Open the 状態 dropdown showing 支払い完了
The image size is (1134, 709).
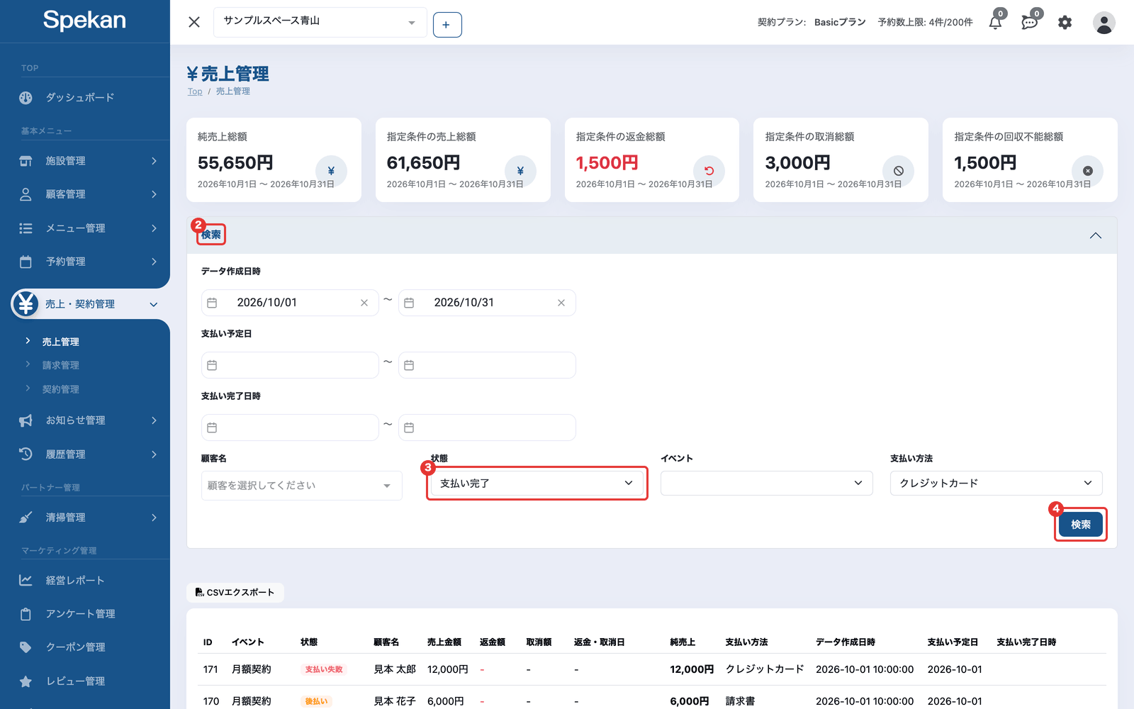tap(537, 484)
